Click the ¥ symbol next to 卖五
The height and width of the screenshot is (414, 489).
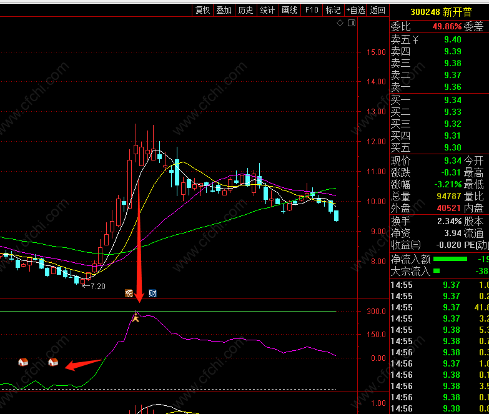coord(415,39)
